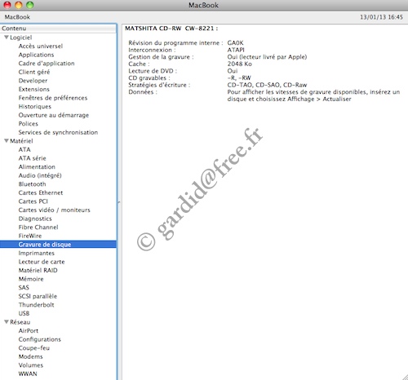The height and width of the screenshot is (380, 408).
Task: Select the Cartes PCI entry
Action: [33, 201]
